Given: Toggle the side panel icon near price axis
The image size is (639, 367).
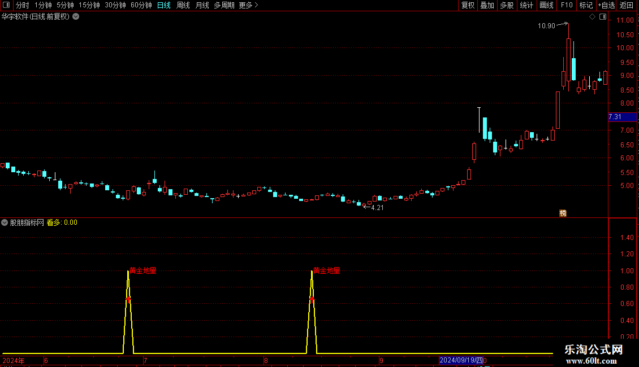Looking at the screenshot, I should click(x=603, y=17).
